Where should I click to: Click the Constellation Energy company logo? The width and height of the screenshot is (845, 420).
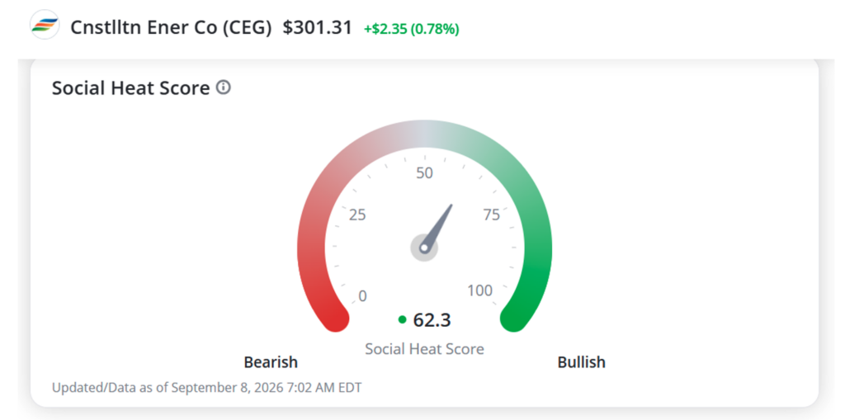pyautogui.click(x=45, y=26)
